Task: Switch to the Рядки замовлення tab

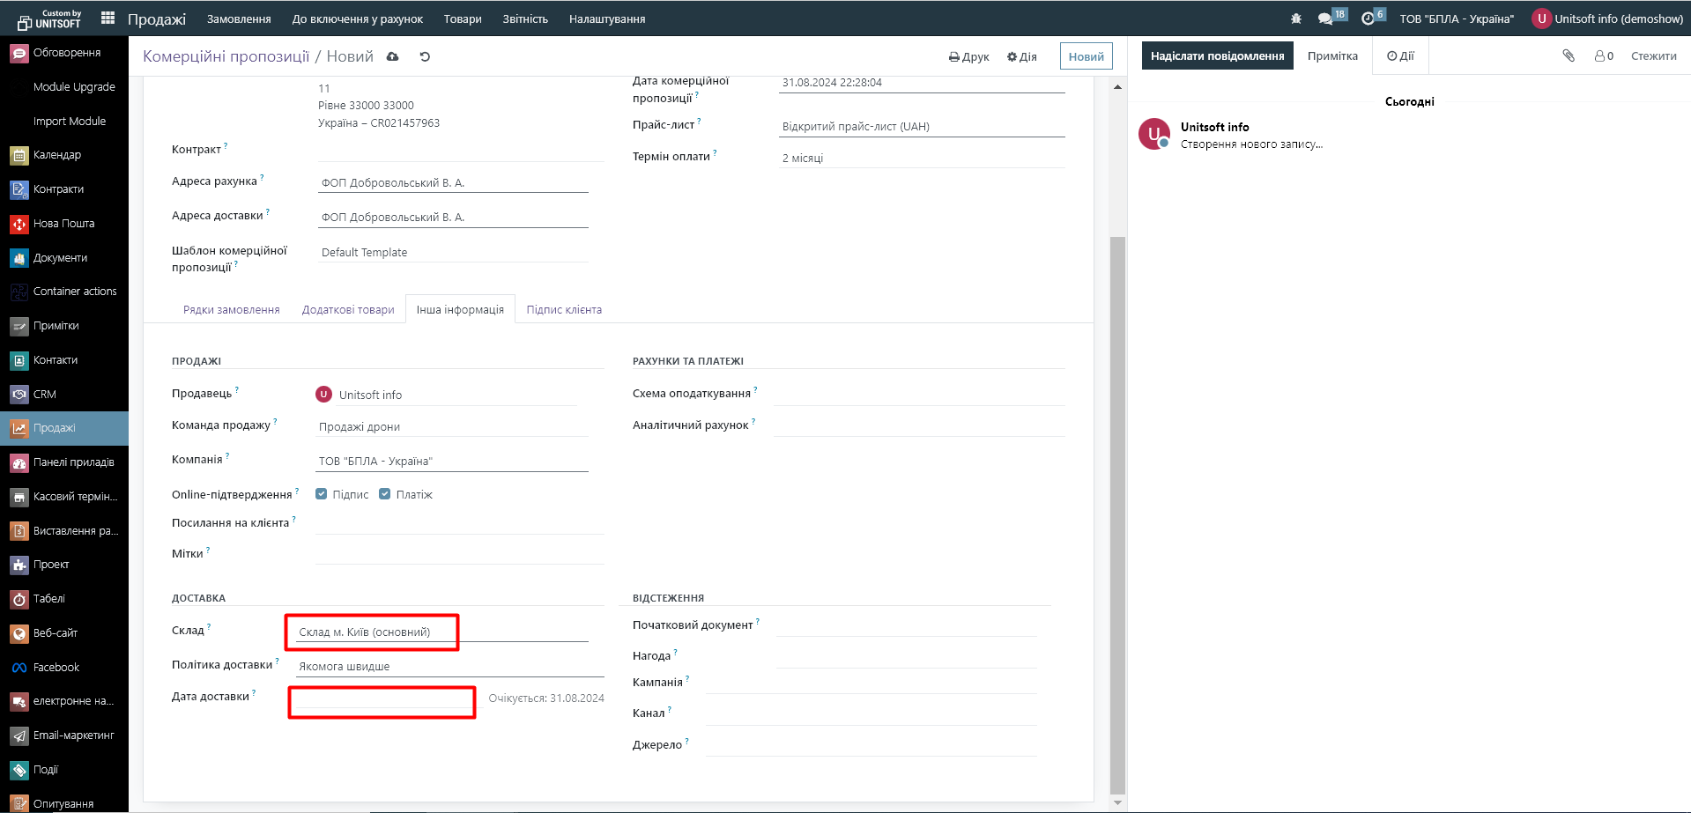Action: (231, 310)
